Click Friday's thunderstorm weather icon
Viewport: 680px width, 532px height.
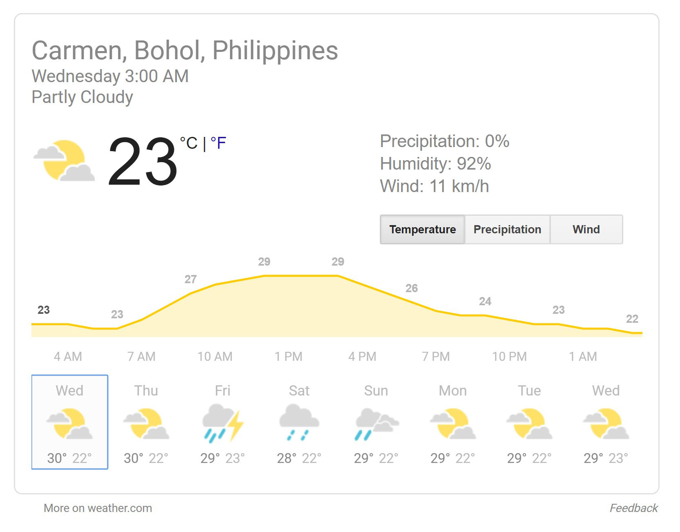(x=223, y=423)
